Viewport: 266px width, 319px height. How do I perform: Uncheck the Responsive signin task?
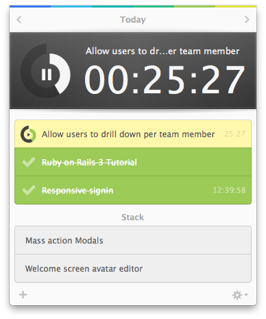(x=29, y=190)
